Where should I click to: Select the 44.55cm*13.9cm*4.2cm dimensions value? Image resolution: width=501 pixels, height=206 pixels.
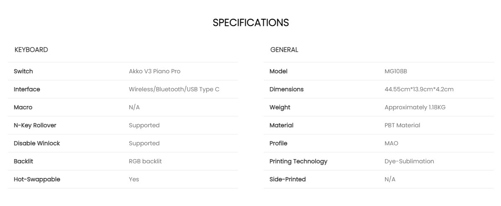pyautogui.click(x=419, y=89)
